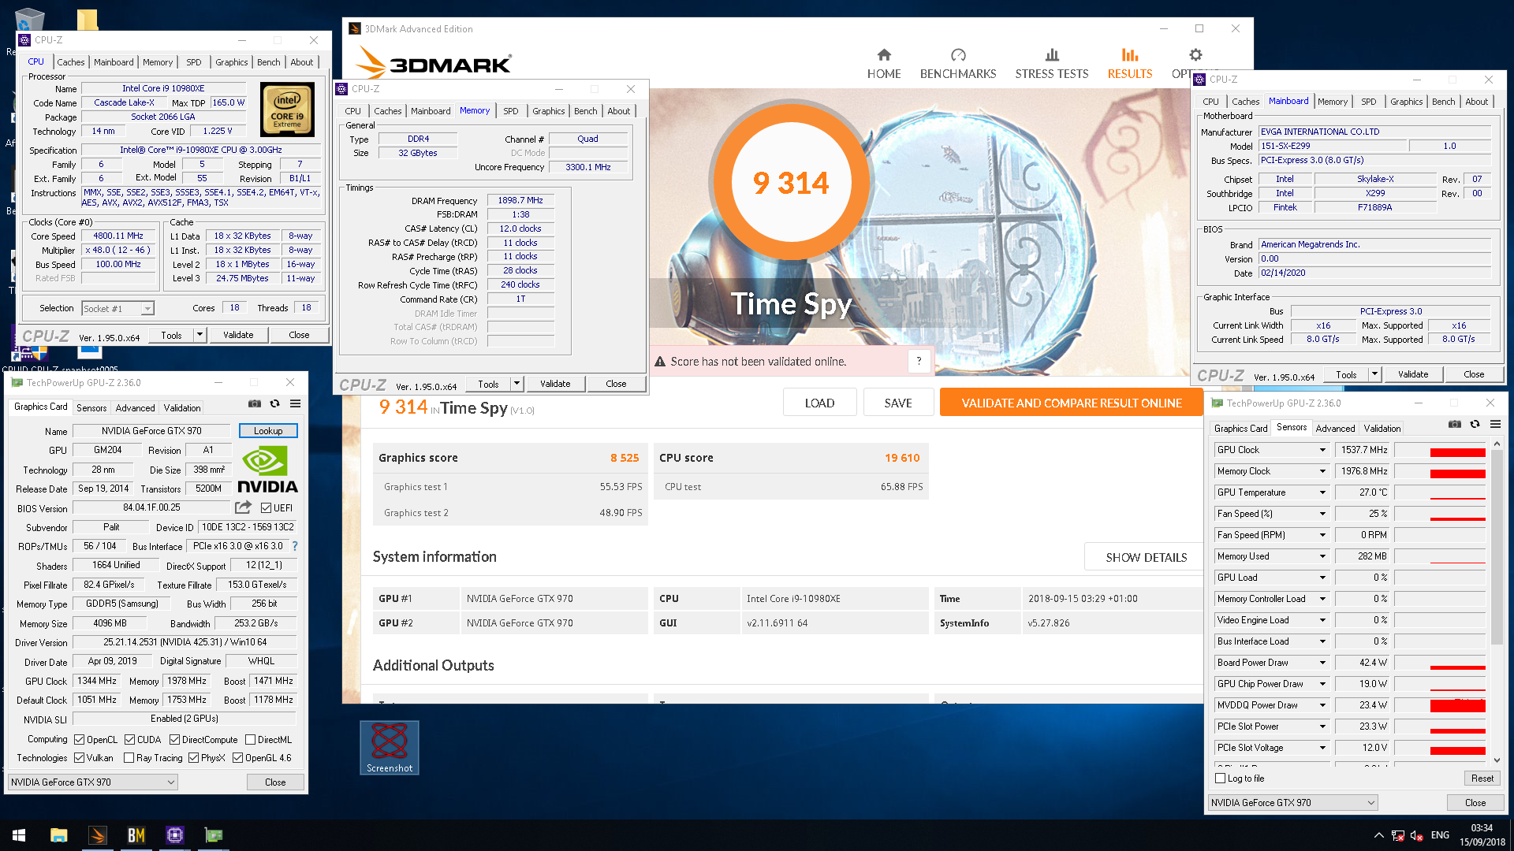Open the Memory Clock sensor dropdown
Screen dimensions: 1514x851
click(x=1322, y=471)
